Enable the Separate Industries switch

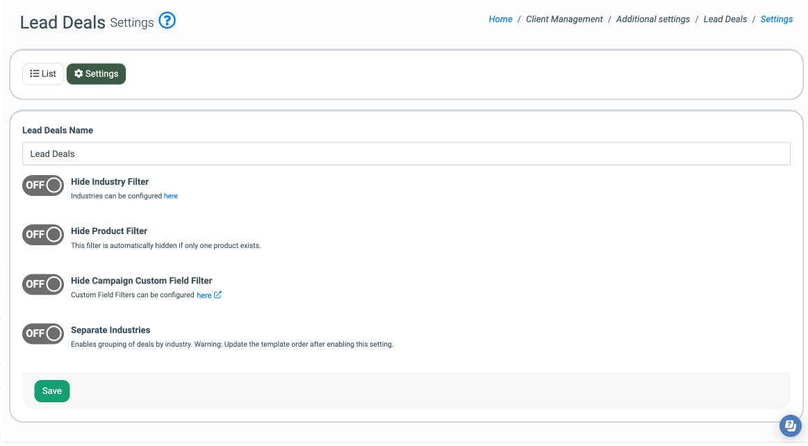tap(43, 333)
